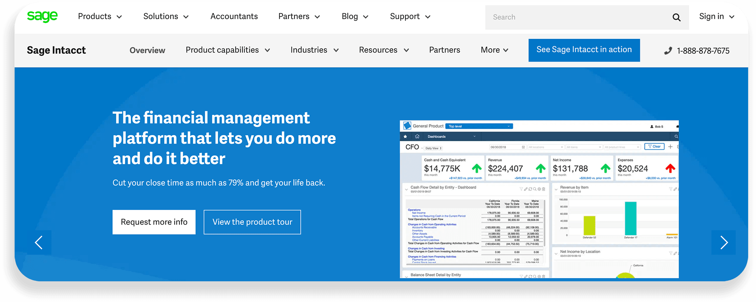Collapse the Revenue by Item panel
756x302 pixels.
click(x=556, y=190)
